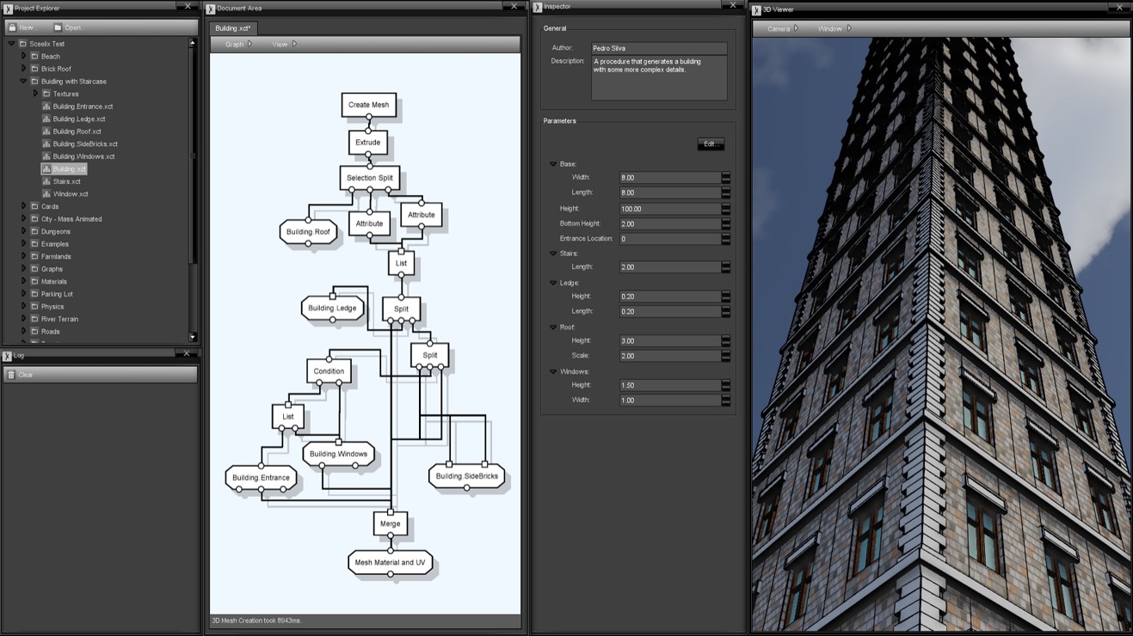Click the Building.Ledge.xct procedure icon
Screen dimensions: 1133x636
click(x=46, y=119)
